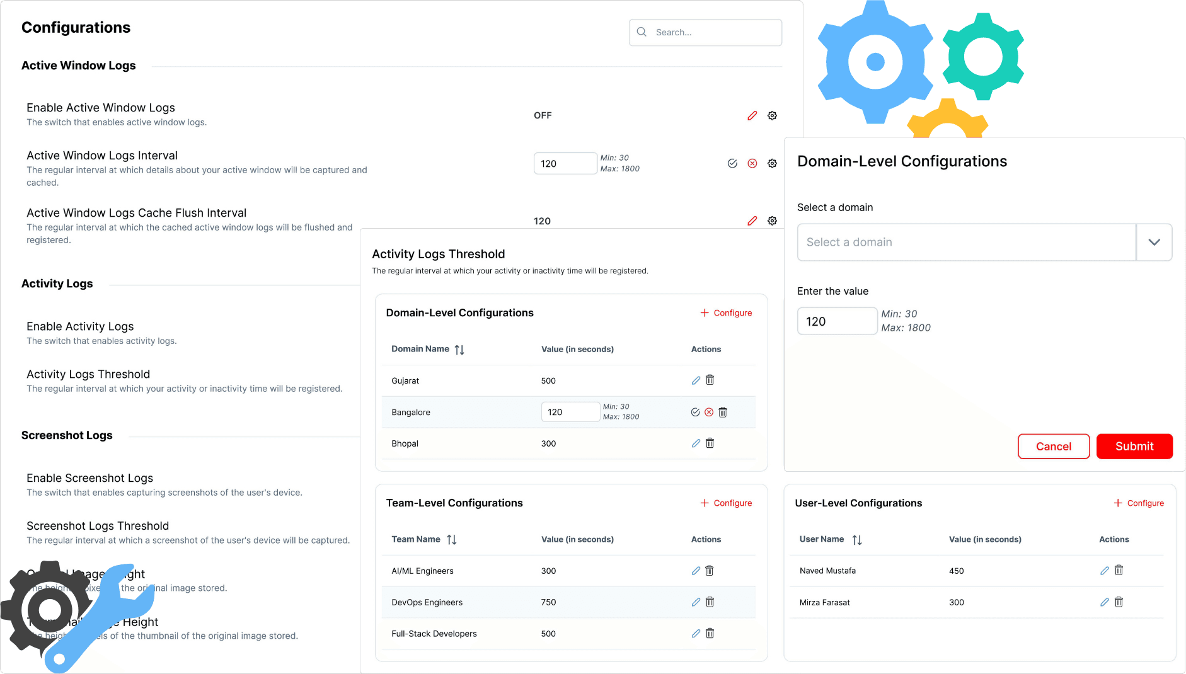Image resolution: width=1186 pixels, height=674 pixels.
Task: Edit Cache Flush Interval with pencil icon
Action: tap(752, 221)
